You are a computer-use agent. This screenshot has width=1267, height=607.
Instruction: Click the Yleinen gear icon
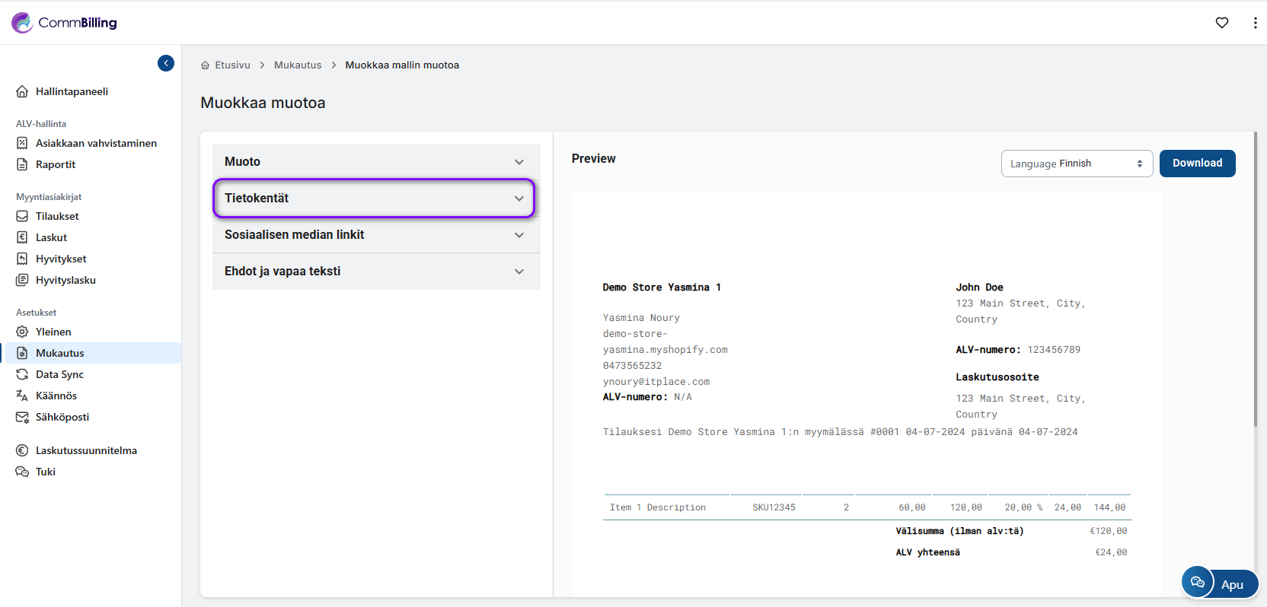[x=22, y=332]
